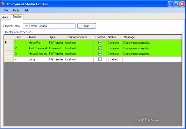This screenshot has width=186, height=129.
Task: Click Deployment complete message in step 3 row
Action: click(x=152, y=53)
